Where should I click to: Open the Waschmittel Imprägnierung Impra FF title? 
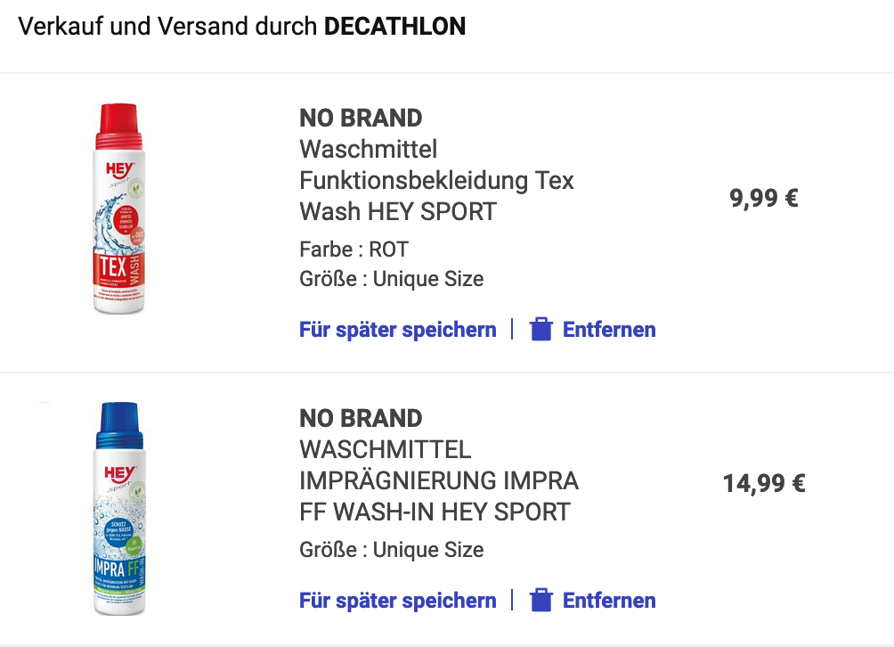click(x=438, y=481)
